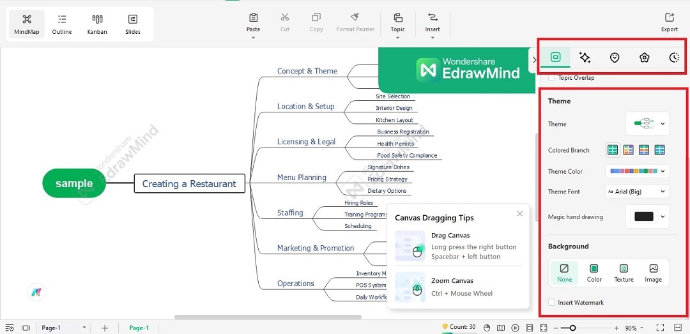Open the 90% zoom level dropdown
The height and width of the screenshot is (334, 690).
[634, 328]
